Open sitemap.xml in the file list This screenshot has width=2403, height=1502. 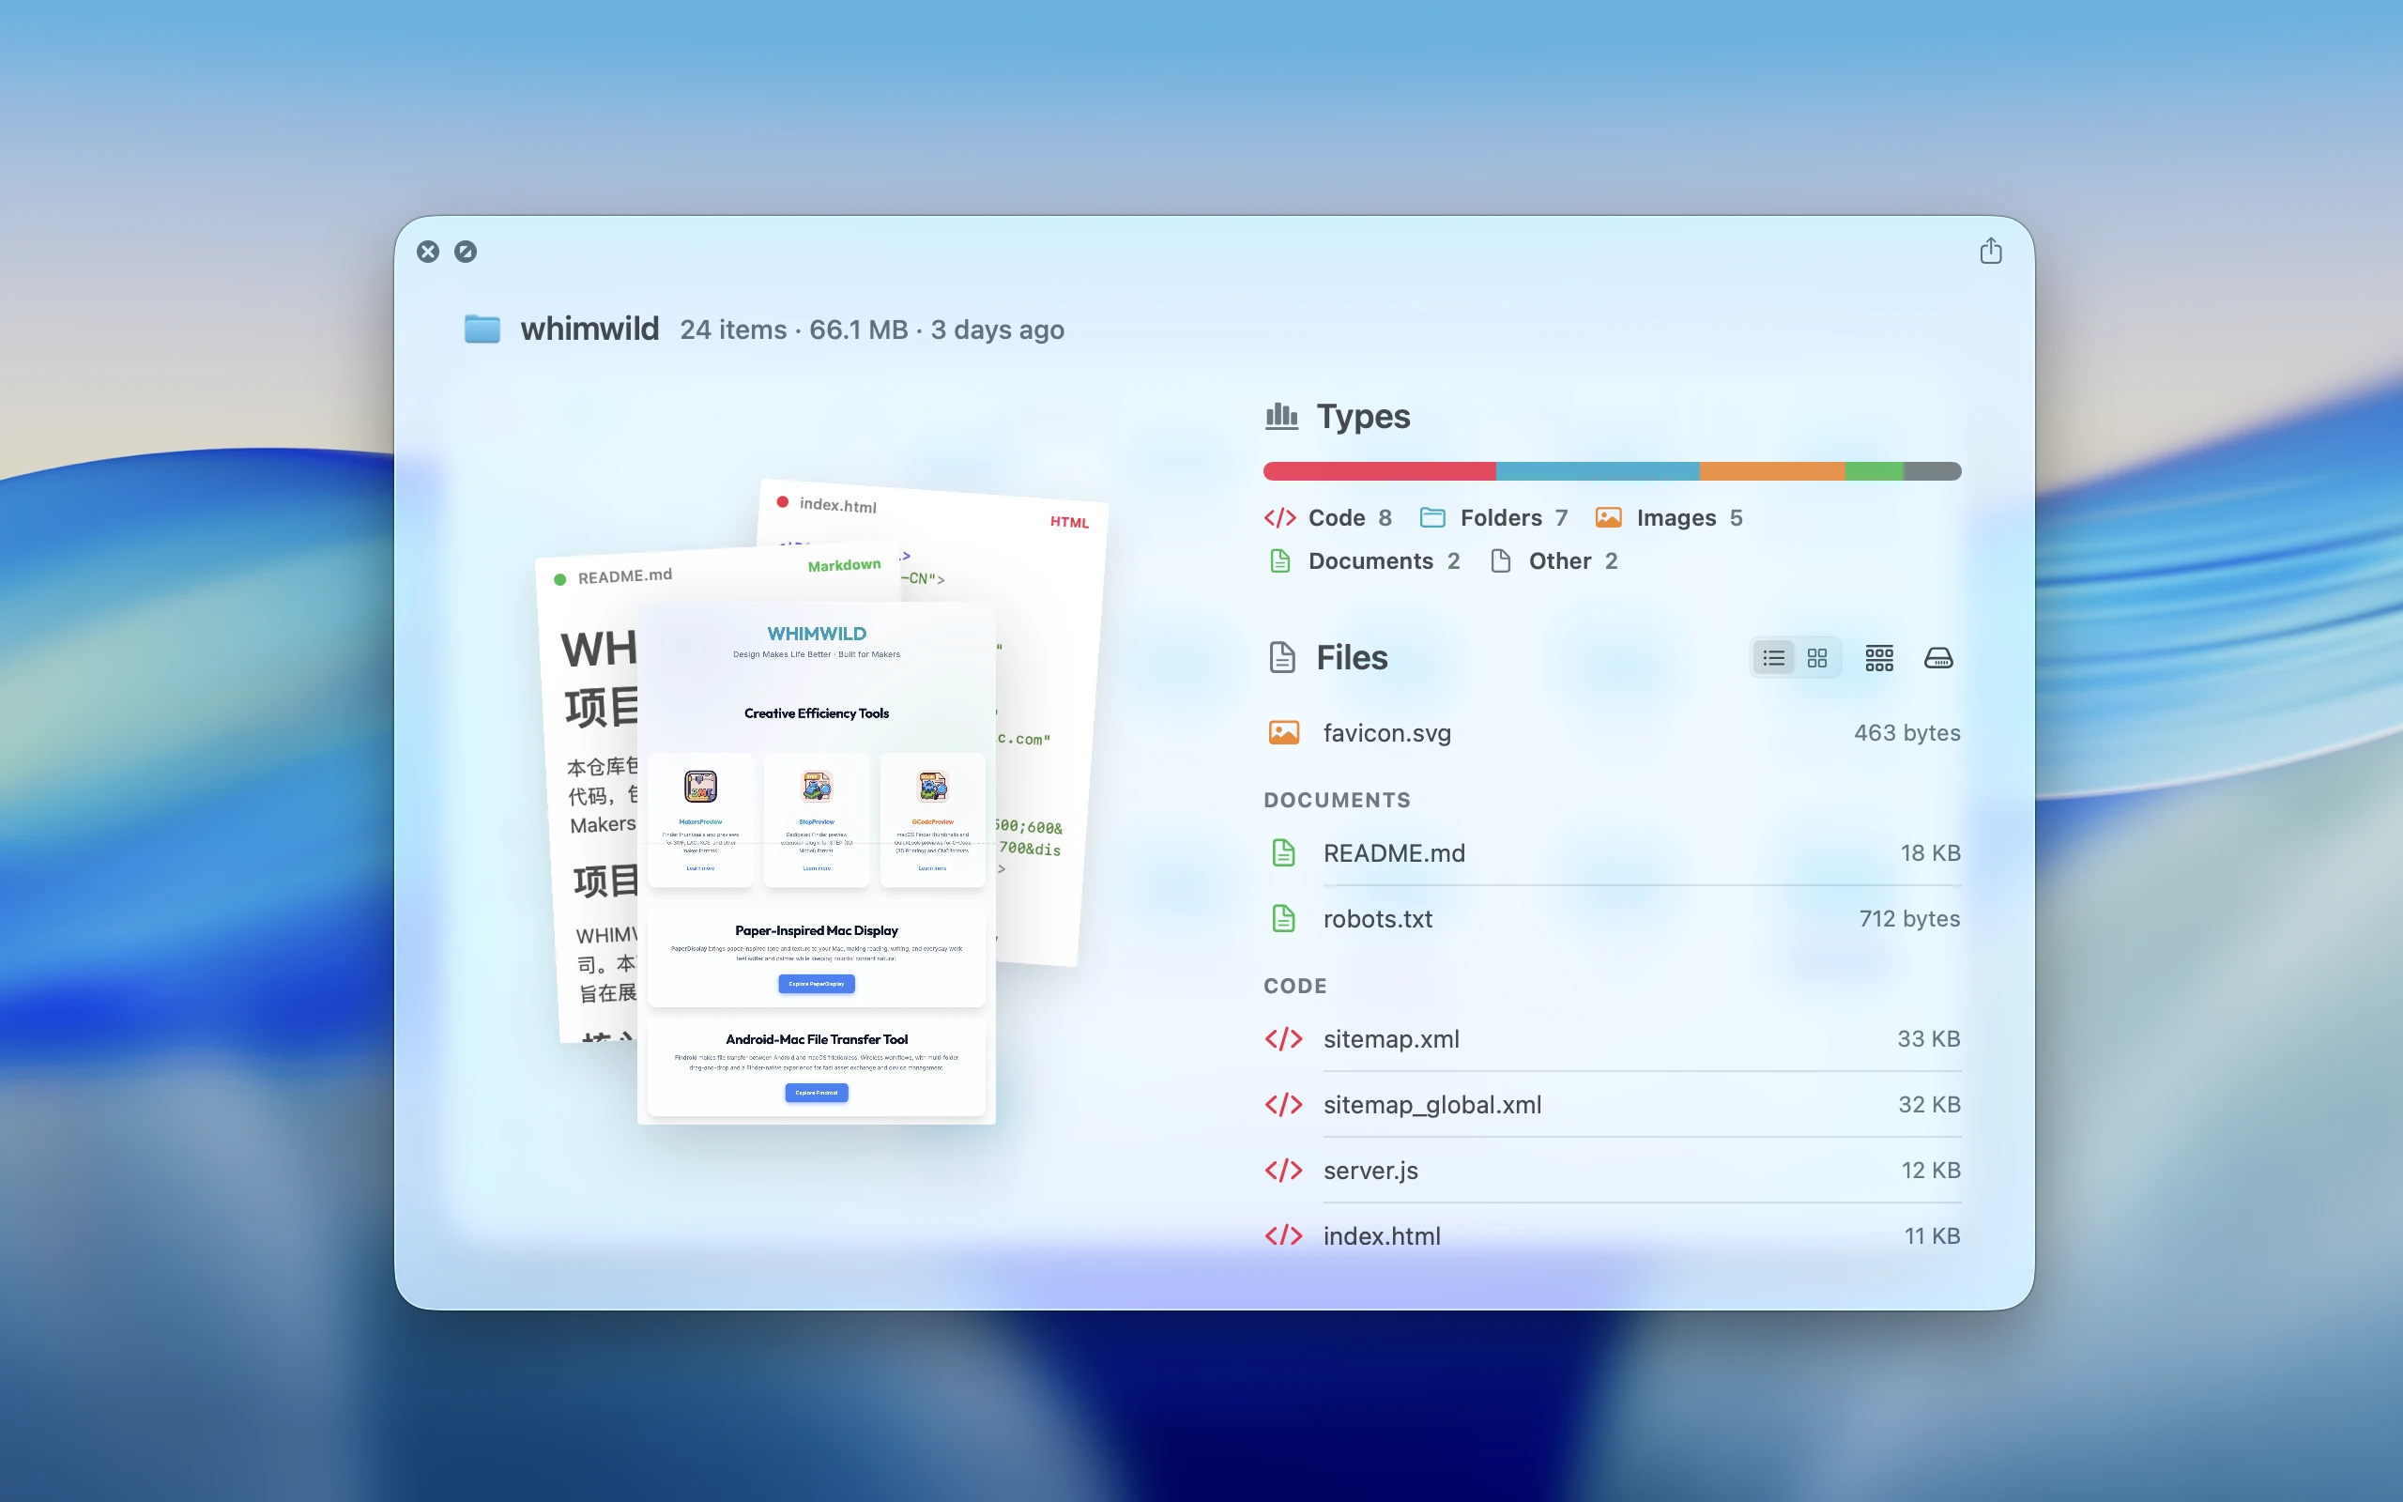coord(1613,1039)
